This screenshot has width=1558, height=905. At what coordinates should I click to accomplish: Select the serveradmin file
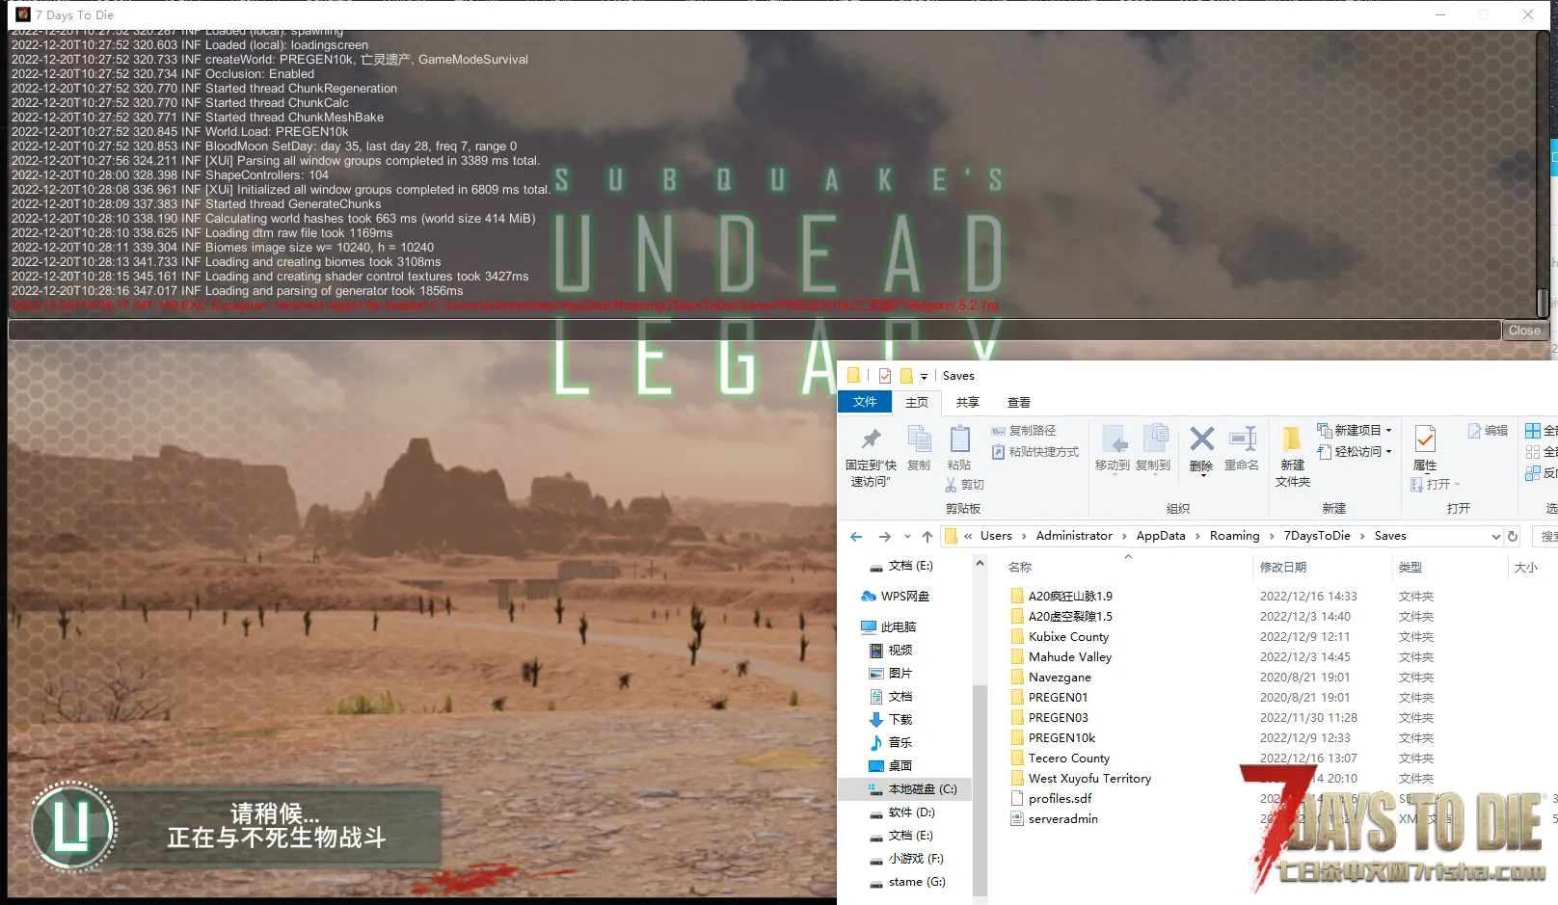pos(1062,819)
